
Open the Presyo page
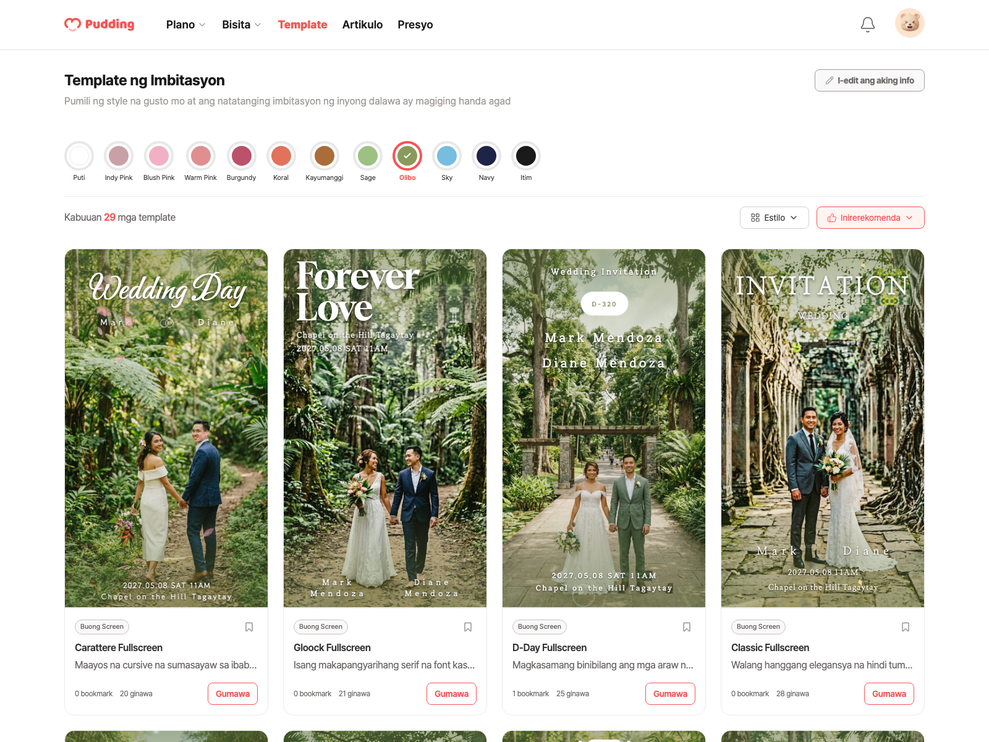[415, 25]
